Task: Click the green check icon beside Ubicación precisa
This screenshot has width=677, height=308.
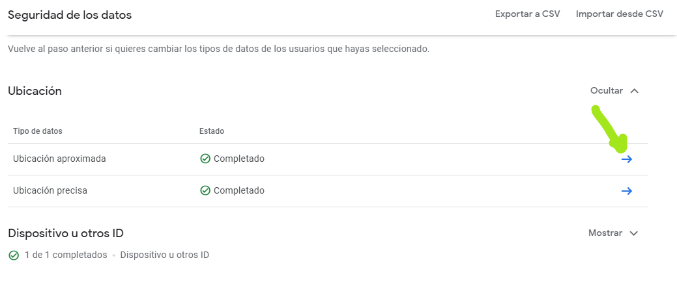Action: [x=205, y=190]
